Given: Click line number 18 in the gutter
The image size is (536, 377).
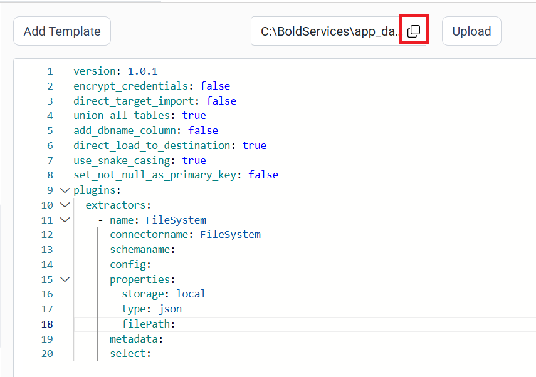Looking at the screenshot, I should click(x=47, y=324).
